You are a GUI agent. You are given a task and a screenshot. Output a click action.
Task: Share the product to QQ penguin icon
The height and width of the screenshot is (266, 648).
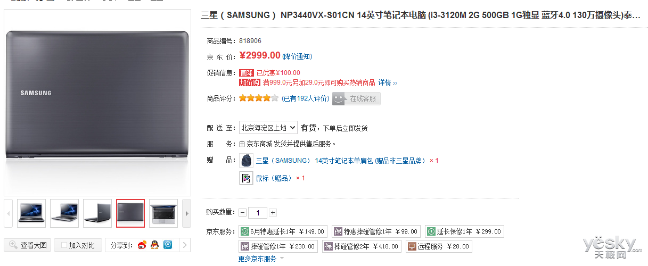tap(154, 245)
